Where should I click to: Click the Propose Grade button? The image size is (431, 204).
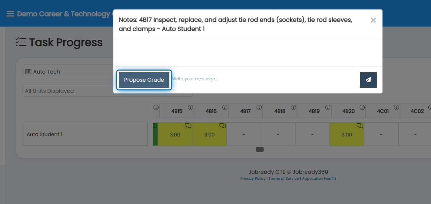144,80
